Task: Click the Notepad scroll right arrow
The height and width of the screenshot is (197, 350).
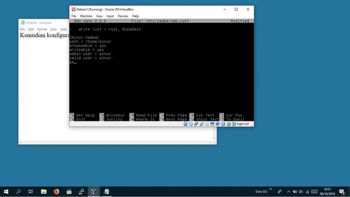Action: click(210, 142)
